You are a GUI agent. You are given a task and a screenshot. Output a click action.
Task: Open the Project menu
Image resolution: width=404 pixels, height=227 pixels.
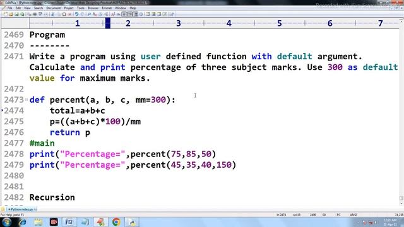(x=69, y=8)
